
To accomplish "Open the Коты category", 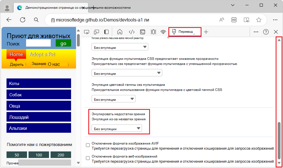I will (39, 83).
